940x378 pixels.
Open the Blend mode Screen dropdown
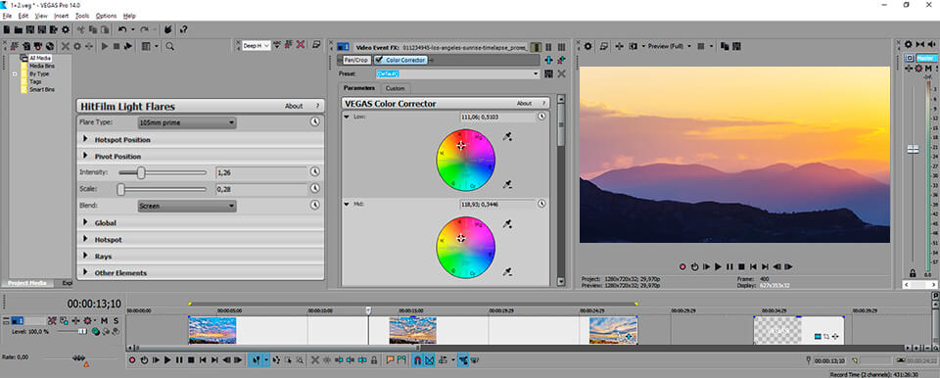click(x=186, y=206)
